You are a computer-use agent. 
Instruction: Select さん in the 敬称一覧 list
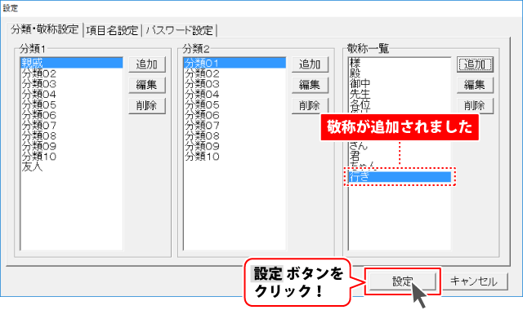point(400,146)
